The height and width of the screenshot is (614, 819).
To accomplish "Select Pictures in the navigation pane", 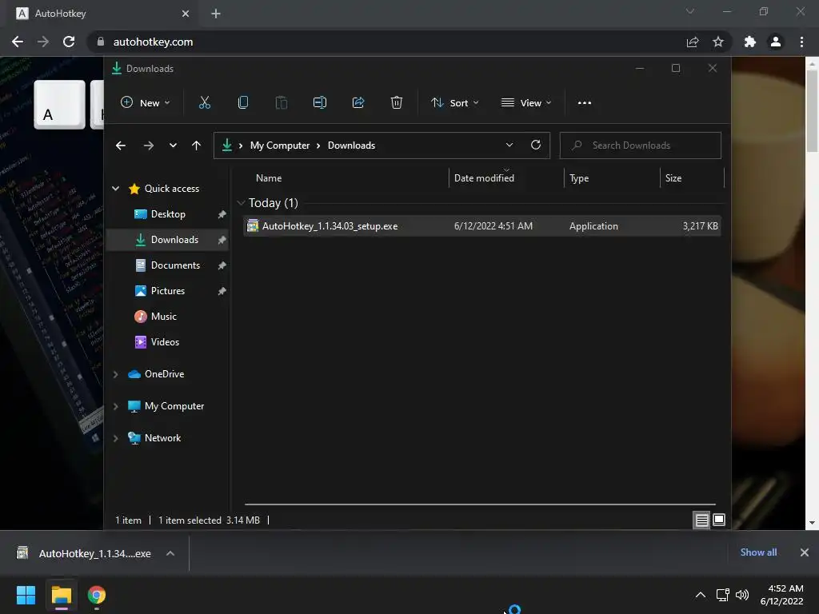I will 168,291.
